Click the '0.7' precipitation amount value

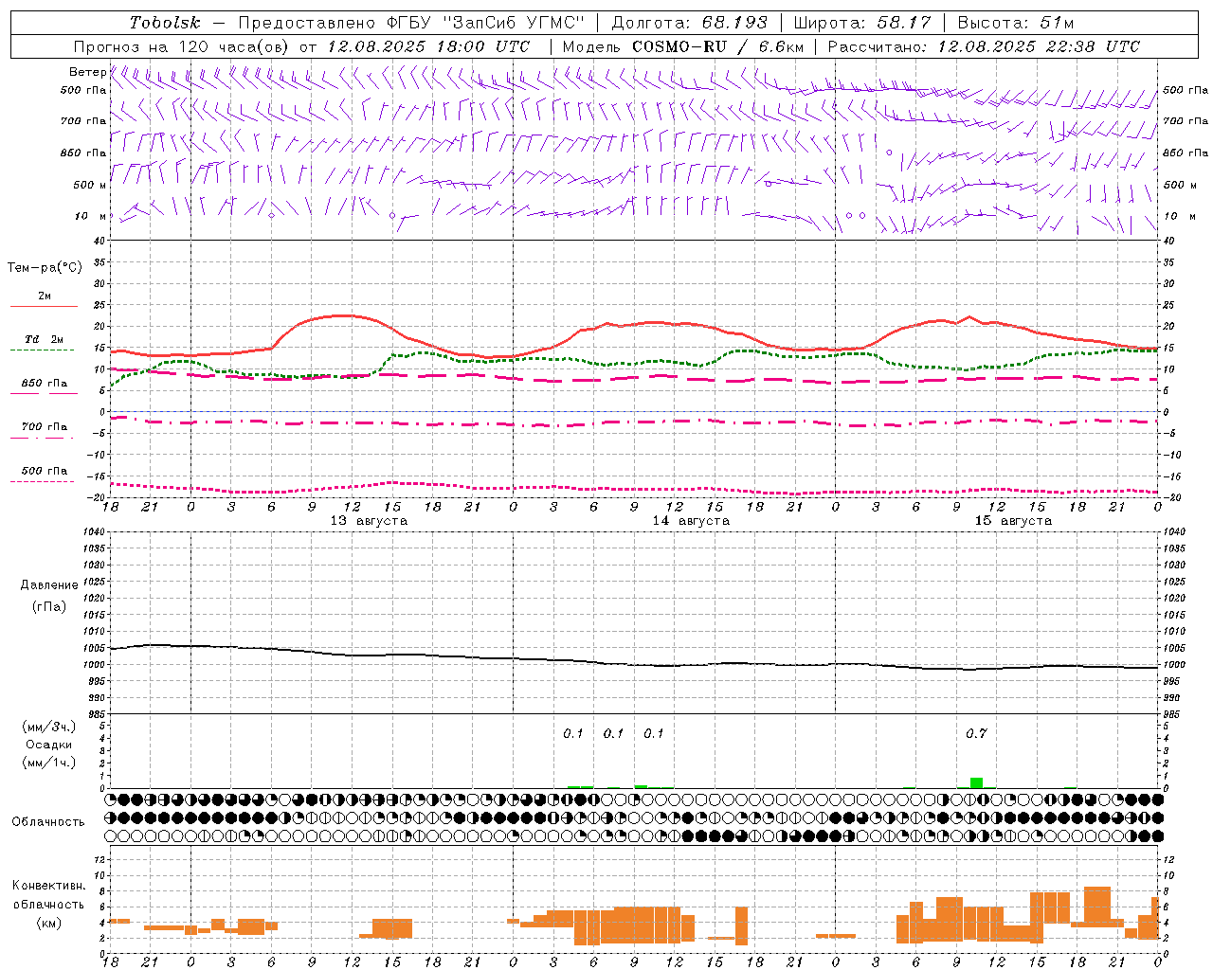click(x=976, y=733)
